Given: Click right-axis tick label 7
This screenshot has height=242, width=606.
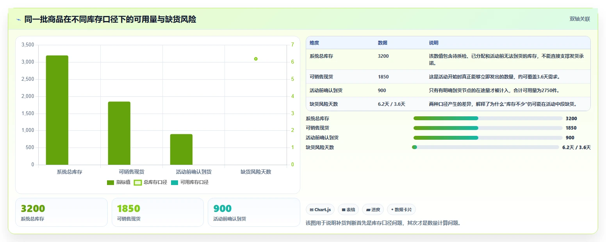Looking at the screenshot, I should [x=292, y=45].
